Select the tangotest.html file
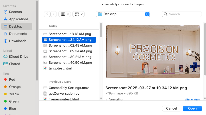This screenshot has width=206, height=115. tap(69, 68)
